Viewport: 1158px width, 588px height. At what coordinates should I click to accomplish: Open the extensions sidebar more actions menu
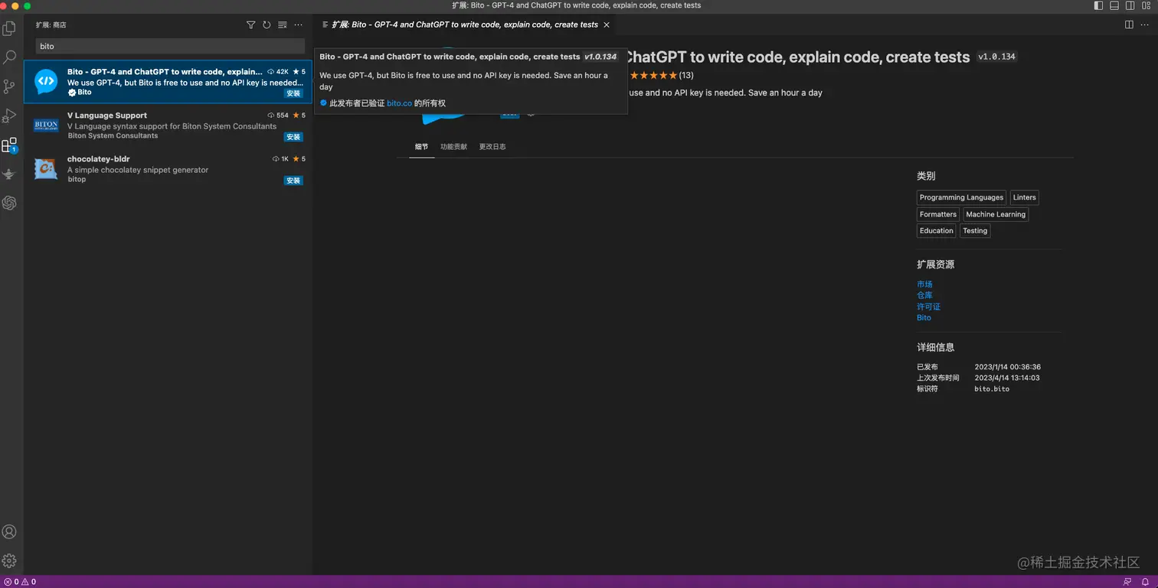click(x=299, y=24)
